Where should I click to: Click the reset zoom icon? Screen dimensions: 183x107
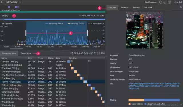tap(169, 2)
